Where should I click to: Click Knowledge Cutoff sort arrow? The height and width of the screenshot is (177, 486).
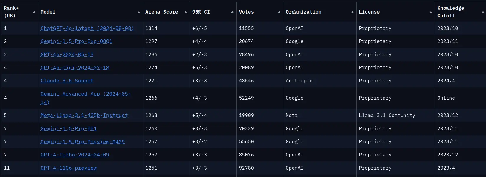483,12
